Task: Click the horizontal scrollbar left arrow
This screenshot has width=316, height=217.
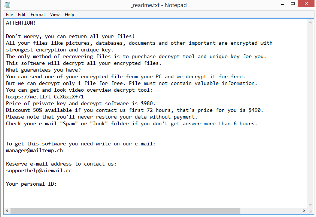Action: pos(7,211)
